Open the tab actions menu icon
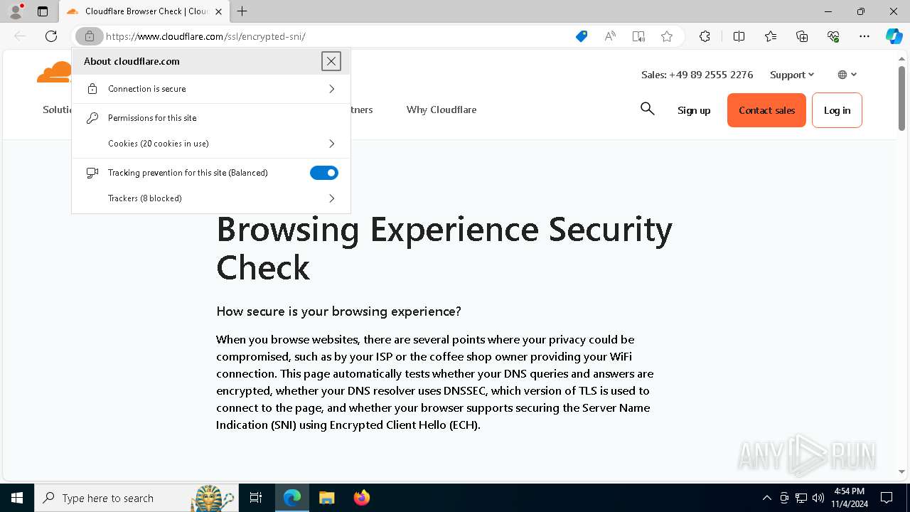Image resolution: width=910 pixels, height=512 pixels. click(43, 11)
